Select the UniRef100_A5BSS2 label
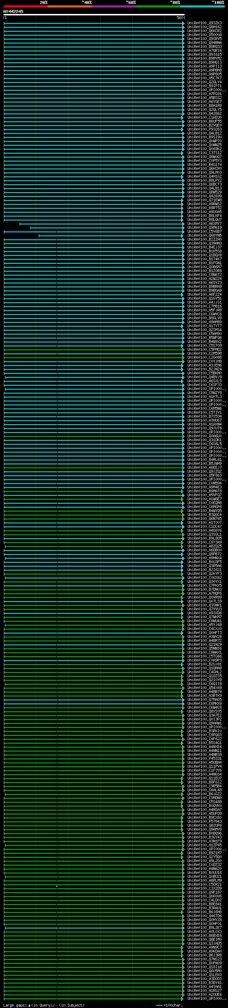 [204, 98]
